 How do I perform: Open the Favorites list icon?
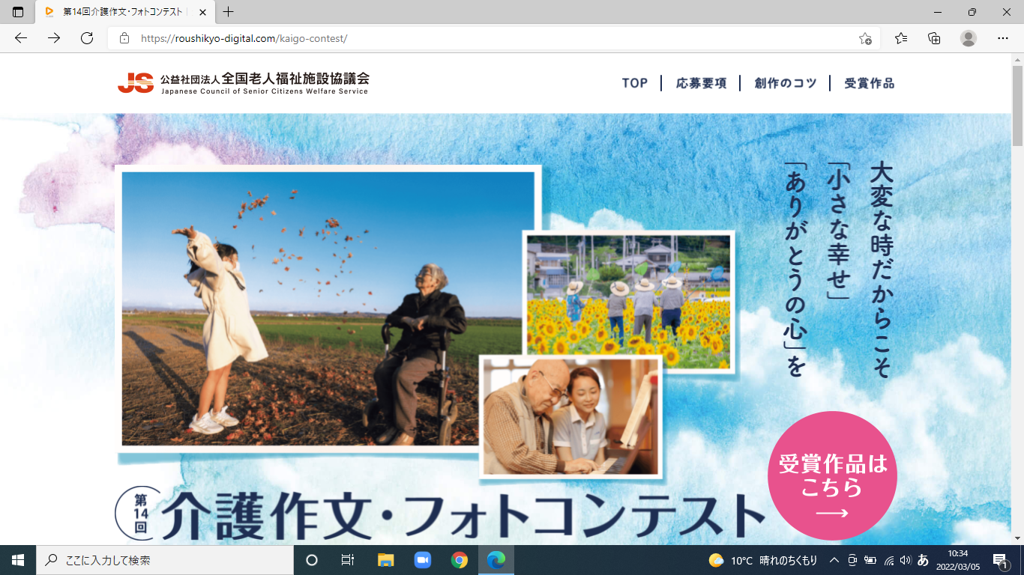pyautogui.click(x=901, y=38)
